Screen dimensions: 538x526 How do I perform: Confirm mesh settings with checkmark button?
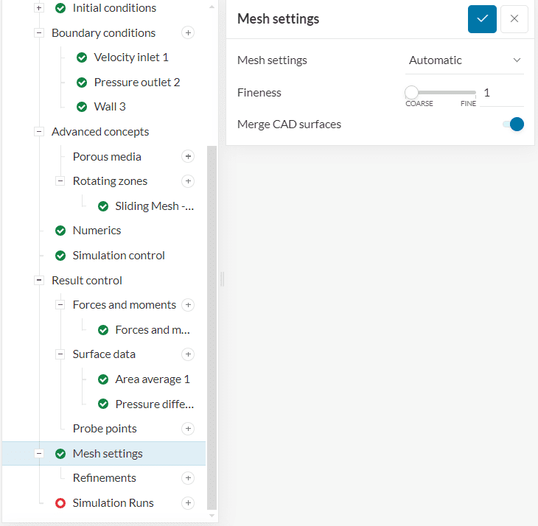click(x=482, y=19)
